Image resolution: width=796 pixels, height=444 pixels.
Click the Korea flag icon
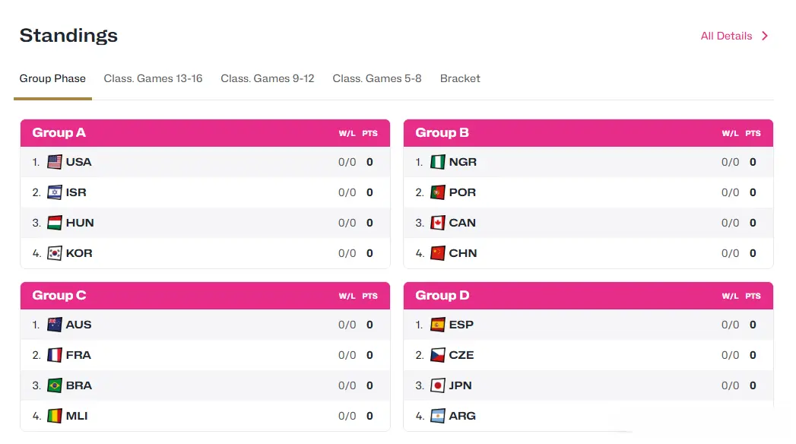(54, 253)
